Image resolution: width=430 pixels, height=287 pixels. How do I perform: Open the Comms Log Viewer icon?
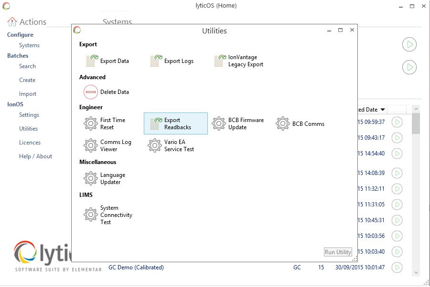91,145
